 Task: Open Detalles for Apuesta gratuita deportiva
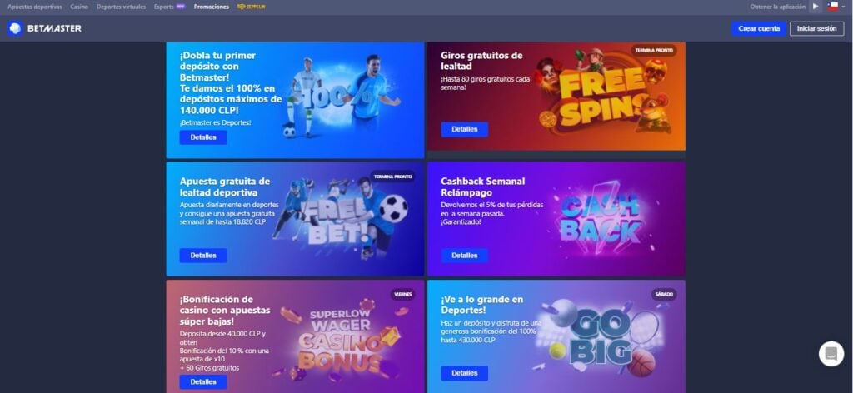click(203, 256)
